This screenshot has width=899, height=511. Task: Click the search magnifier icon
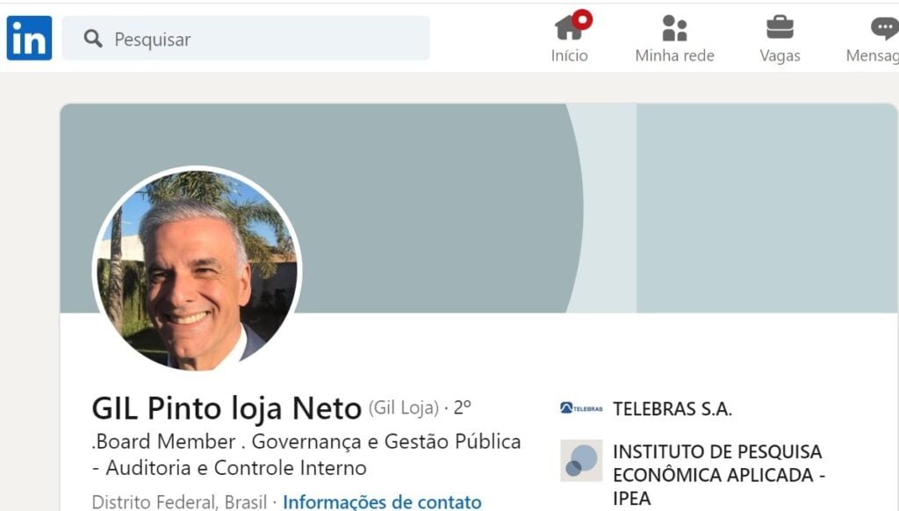[x=93, y=39]
